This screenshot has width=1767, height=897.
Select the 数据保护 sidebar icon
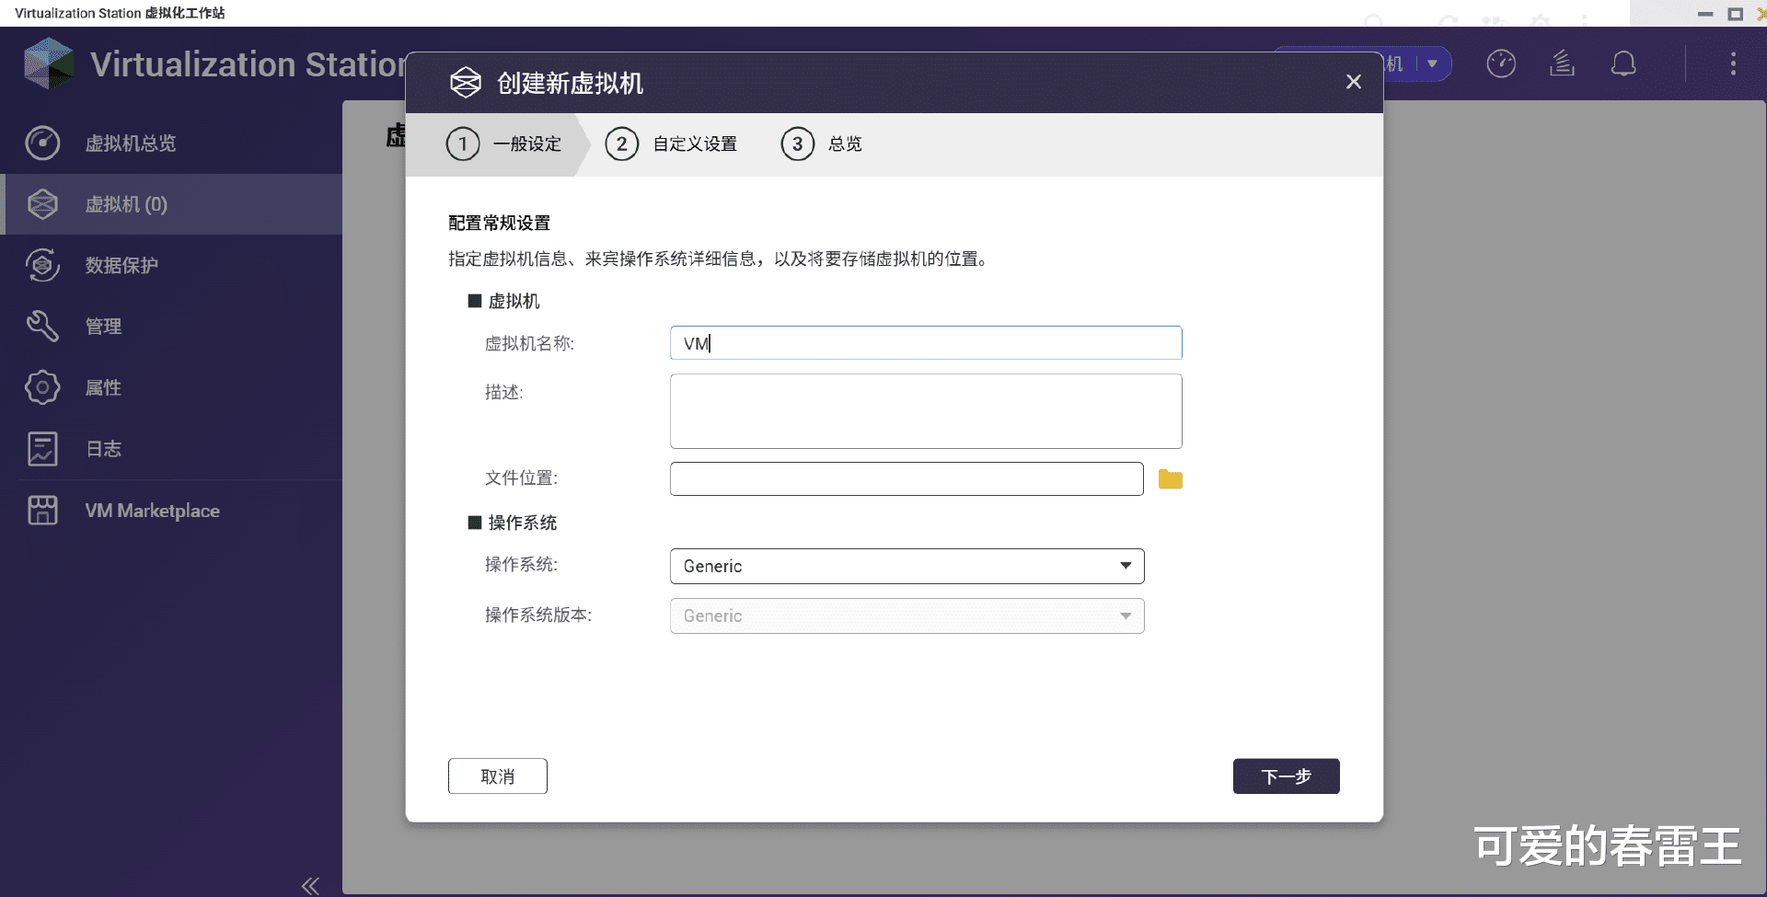42,265
